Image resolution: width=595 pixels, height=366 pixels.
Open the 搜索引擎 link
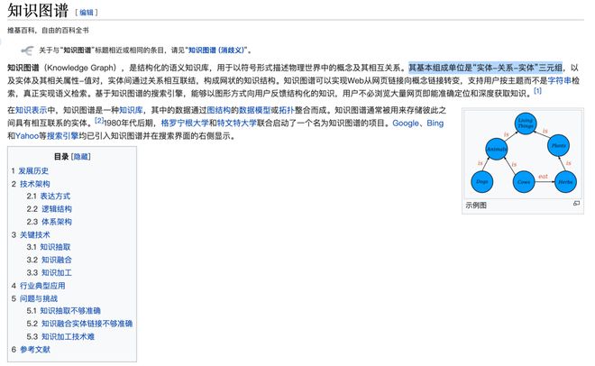pyautogui.click(x=62, y=136)
